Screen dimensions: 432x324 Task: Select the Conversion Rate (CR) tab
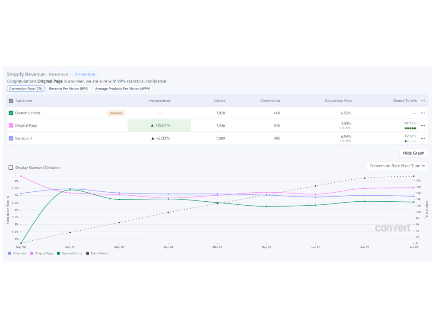point(25,89)
